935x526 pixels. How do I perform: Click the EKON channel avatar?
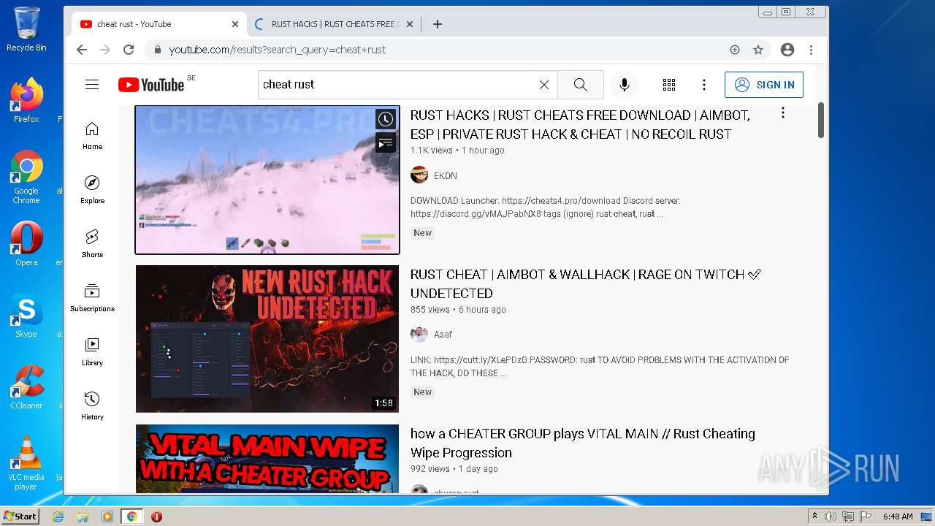(419, 175)
